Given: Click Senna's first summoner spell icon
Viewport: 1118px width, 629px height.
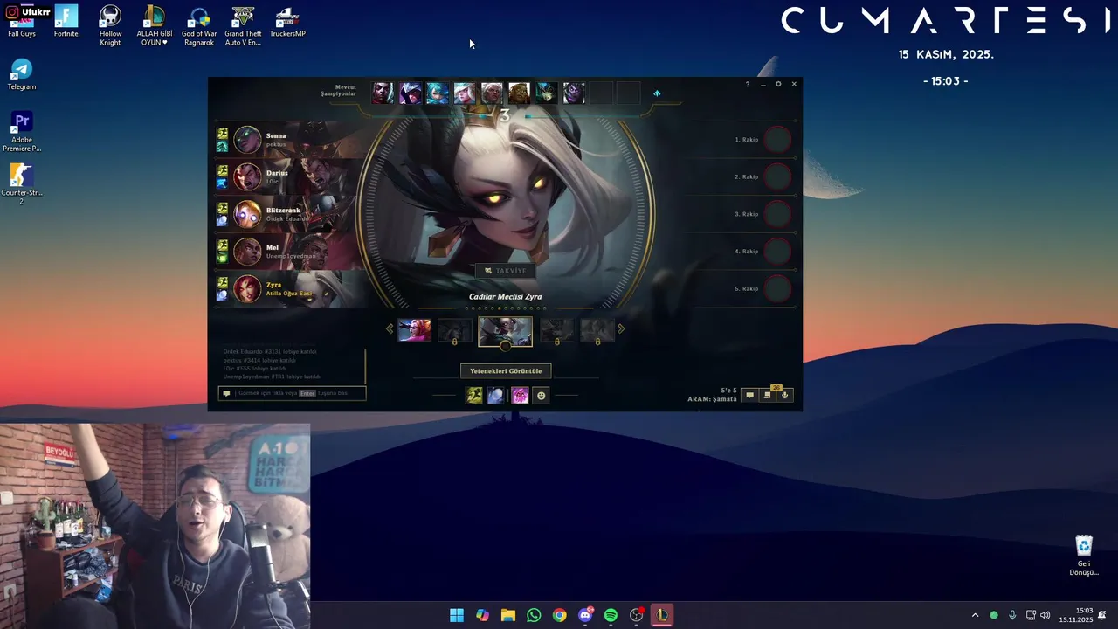Looking at the screenshot, I should (x=223, y=135).
